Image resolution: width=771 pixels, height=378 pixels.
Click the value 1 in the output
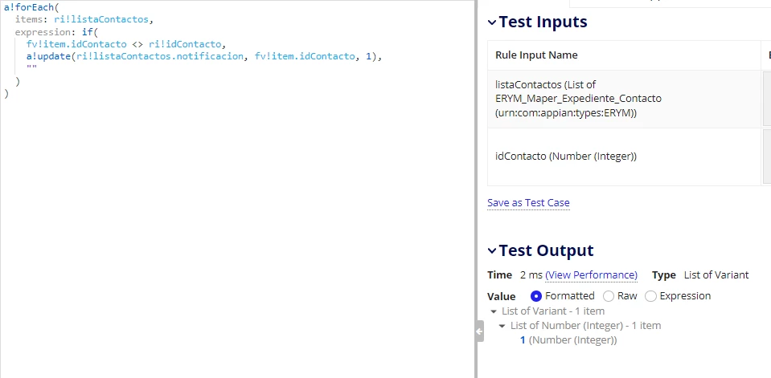coord(523,339)
